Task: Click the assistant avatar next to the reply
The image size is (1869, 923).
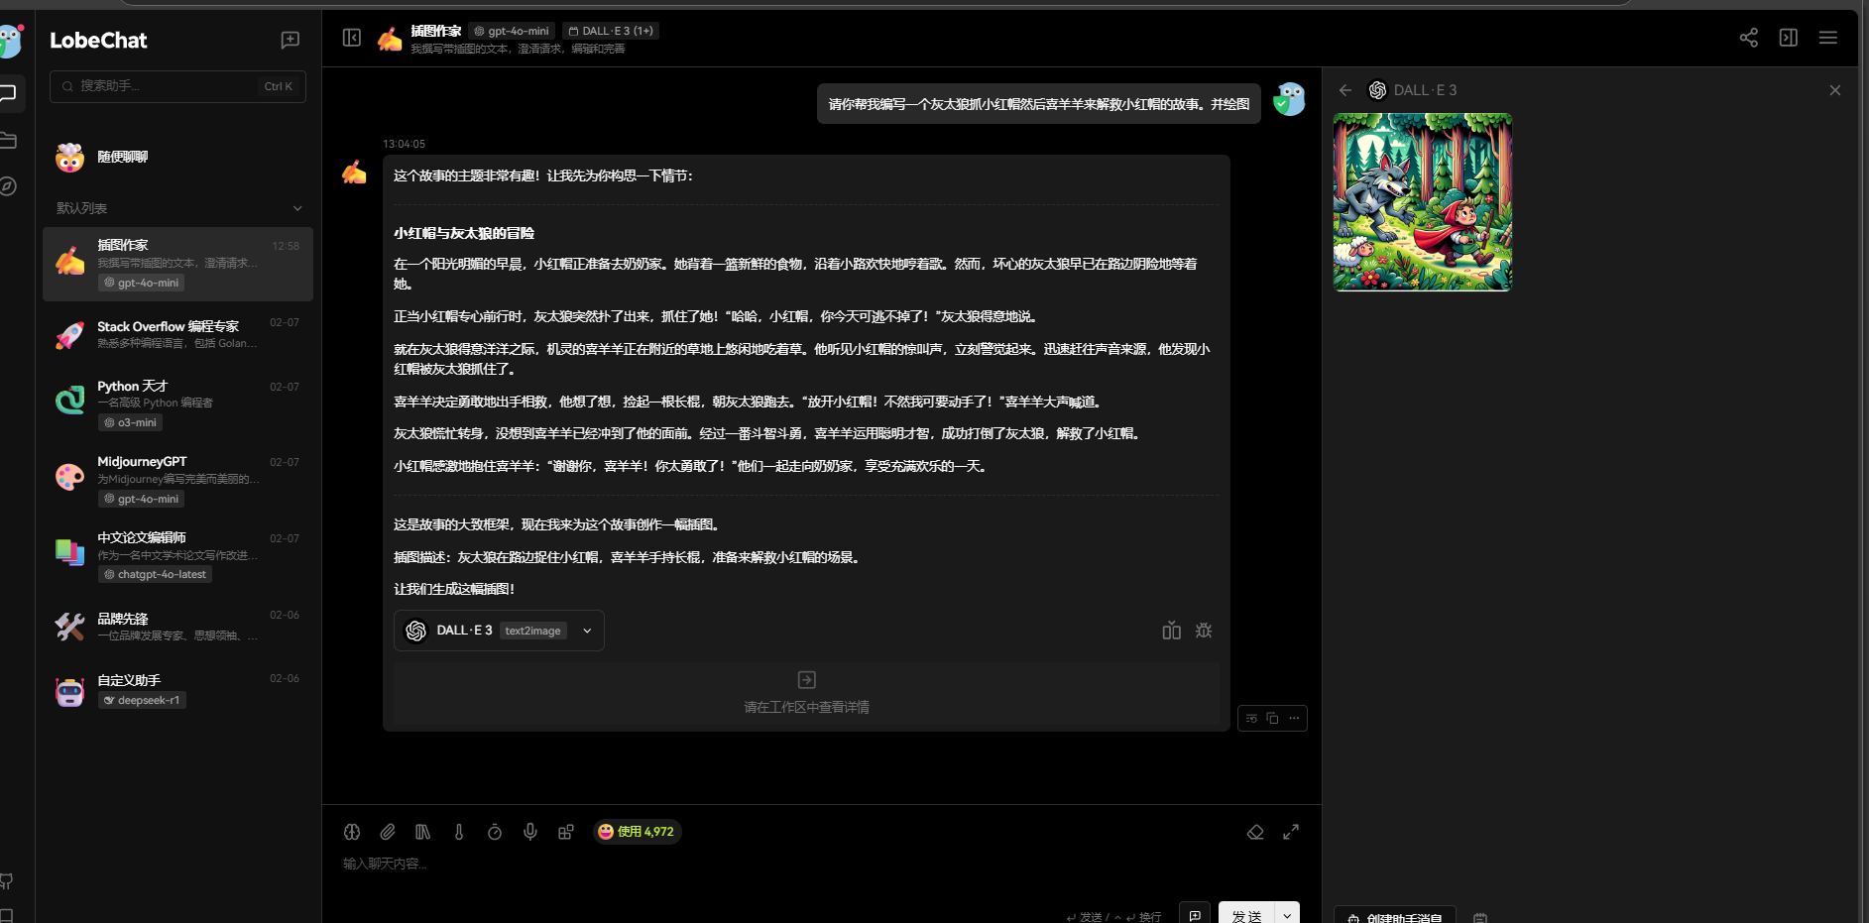Action: point(354,173)
